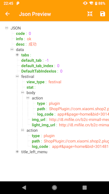
Task: Collapse the action node below light_img_url
Action: pyautogui.click(x=22, y=130)
